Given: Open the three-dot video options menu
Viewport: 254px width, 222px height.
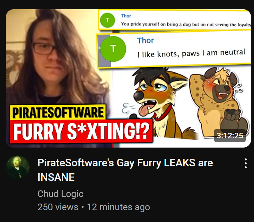Looking at the screenshot, I should coord(245,163).
